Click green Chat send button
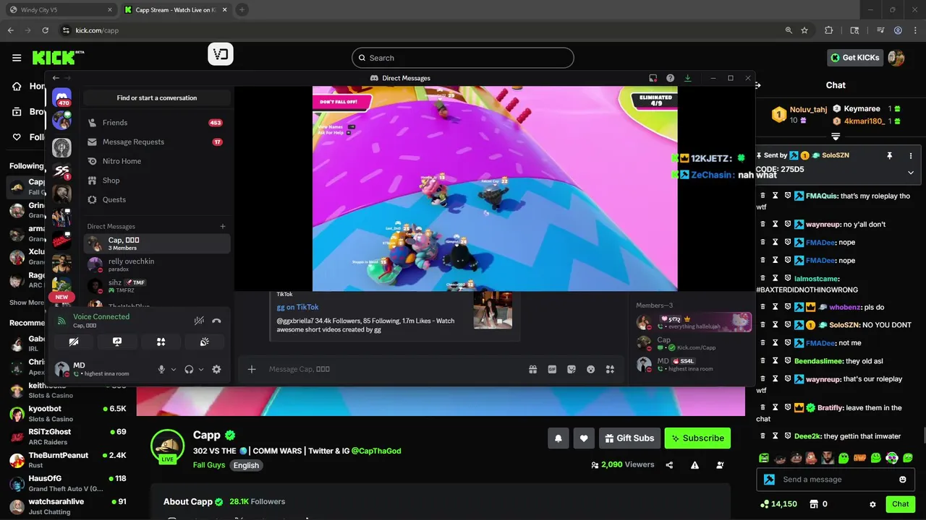 tap(900, 504)
